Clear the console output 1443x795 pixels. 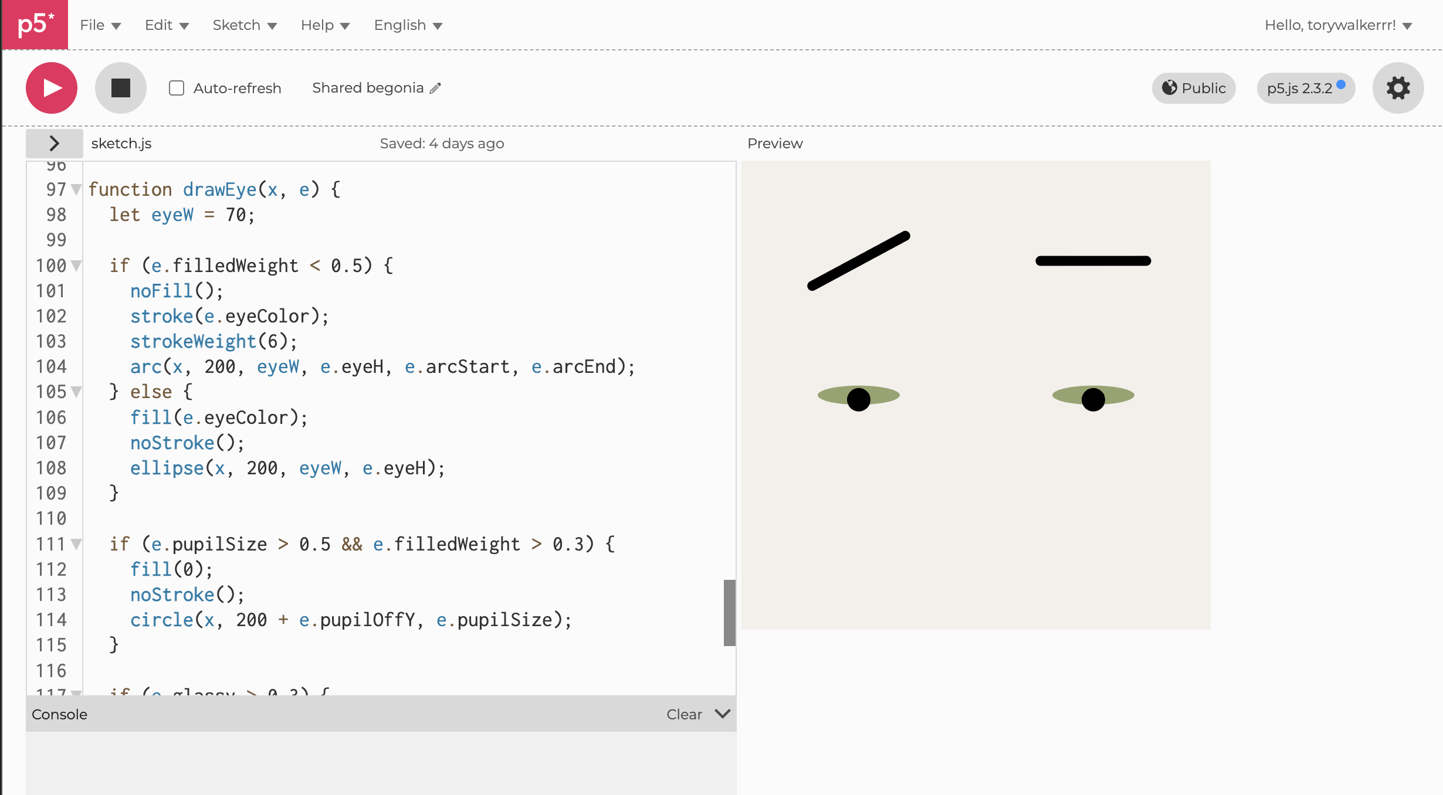coord(684,714)
